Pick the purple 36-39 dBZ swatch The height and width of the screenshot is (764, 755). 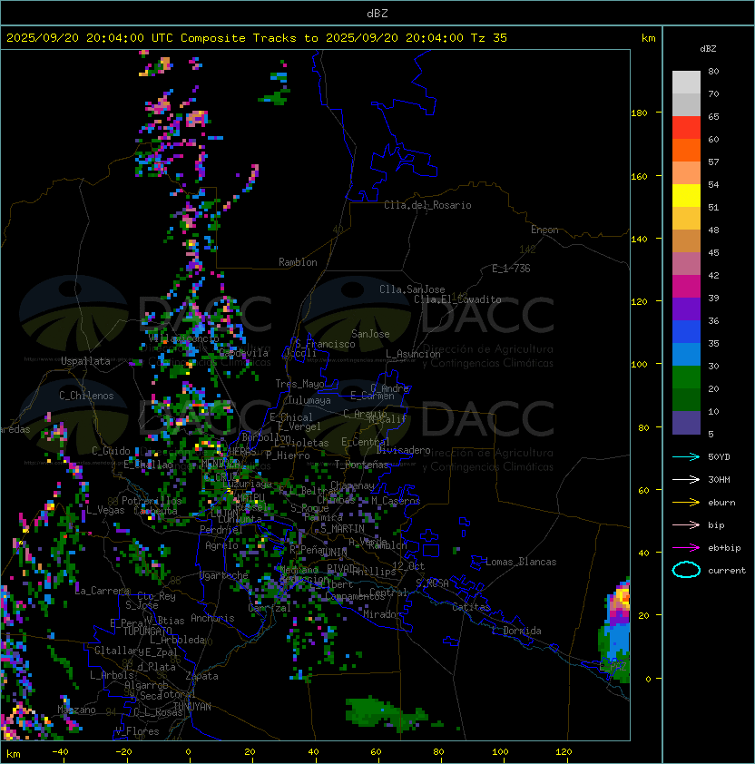coord(686,309)
